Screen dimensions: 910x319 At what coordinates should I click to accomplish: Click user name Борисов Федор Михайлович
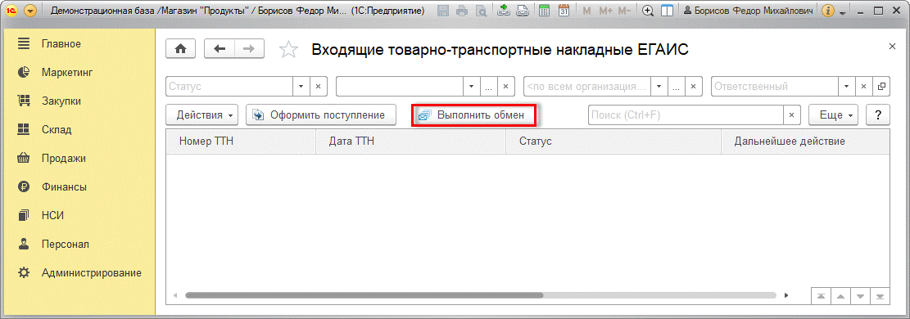coord(749,11)
